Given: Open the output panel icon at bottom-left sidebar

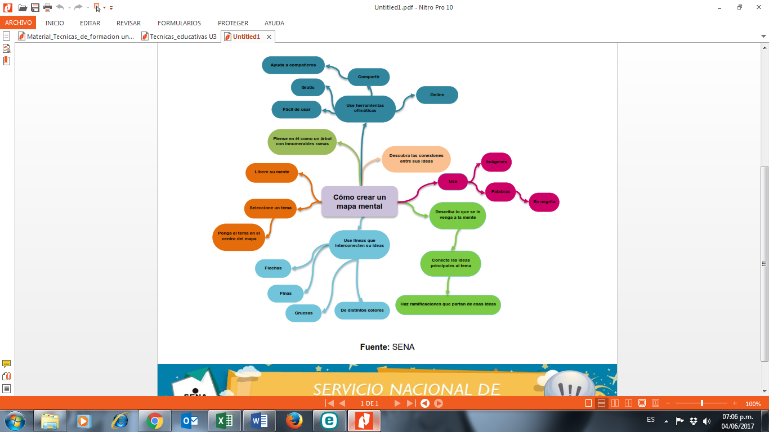Looking at the screenshot, I should [7, 389].
